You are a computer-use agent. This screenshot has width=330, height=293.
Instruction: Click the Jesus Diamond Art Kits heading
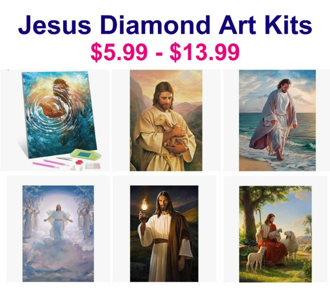click(165, 25)
